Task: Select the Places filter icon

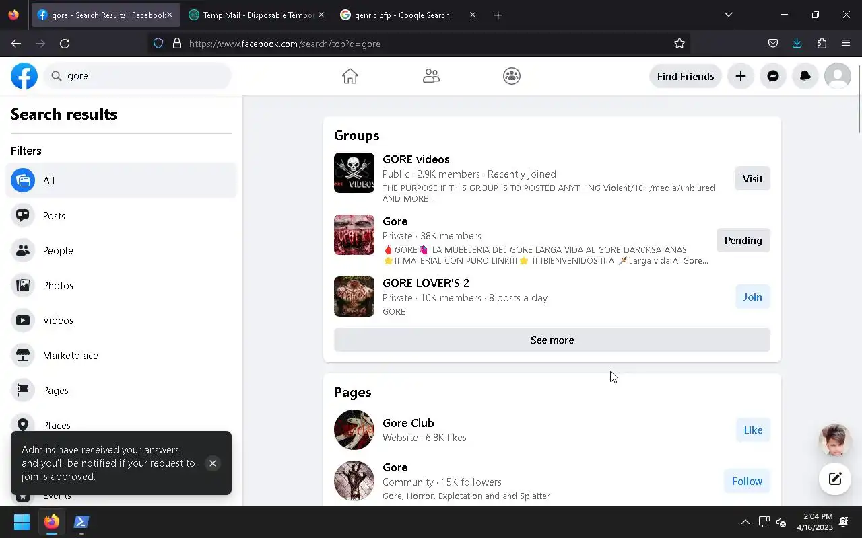Action: (x=23, y=424)
